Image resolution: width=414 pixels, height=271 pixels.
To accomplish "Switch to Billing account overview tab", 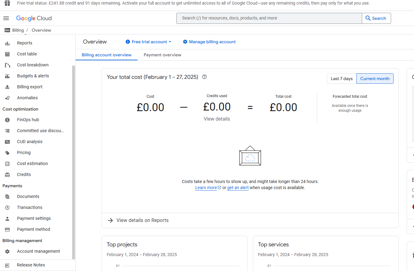I will [x=106, y=55].
